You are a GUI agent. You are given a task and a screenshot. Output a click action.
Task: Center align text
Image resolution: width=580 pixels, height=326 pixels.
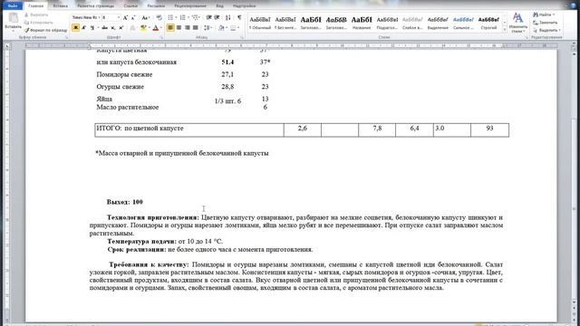179,28
